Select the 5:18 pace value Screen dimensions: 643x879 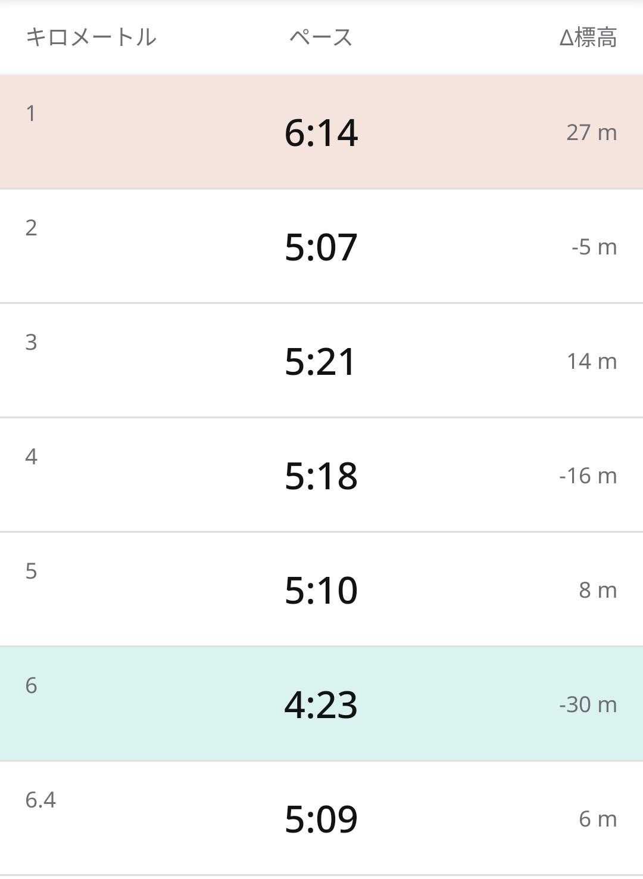coord(321,476)
